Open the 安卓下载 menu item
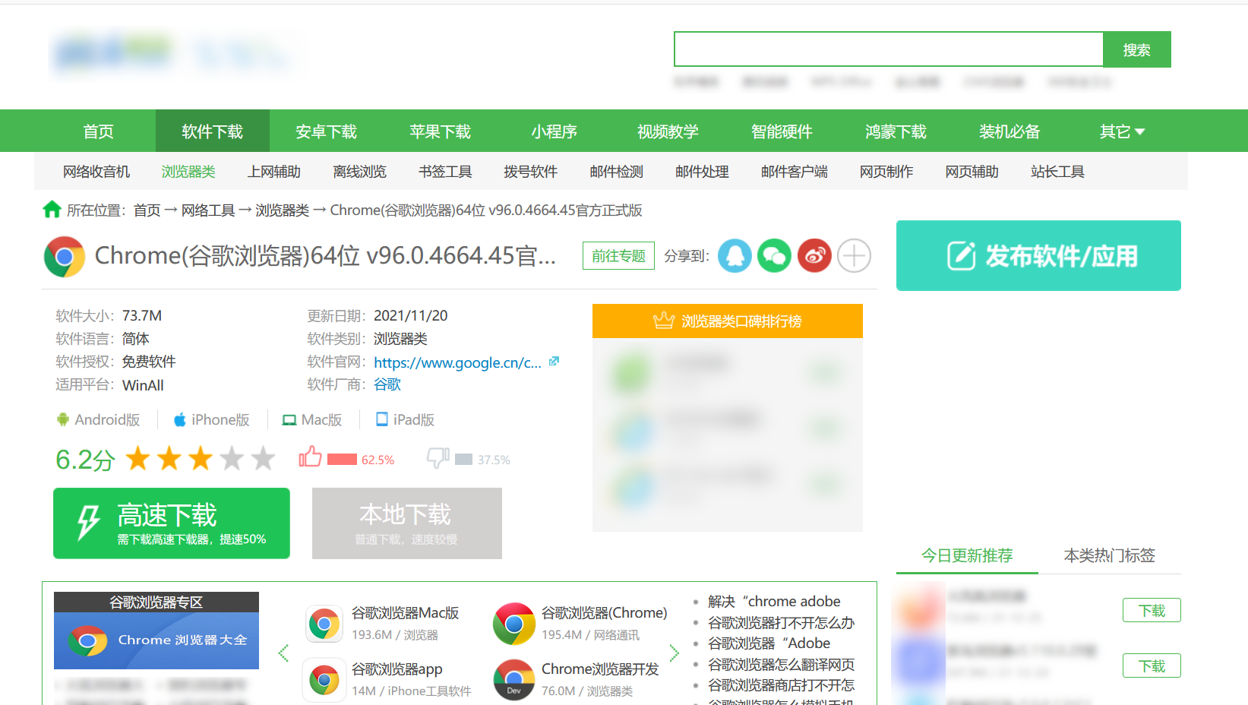This screenshot has height=705, width=1248. tap(326, 131)
